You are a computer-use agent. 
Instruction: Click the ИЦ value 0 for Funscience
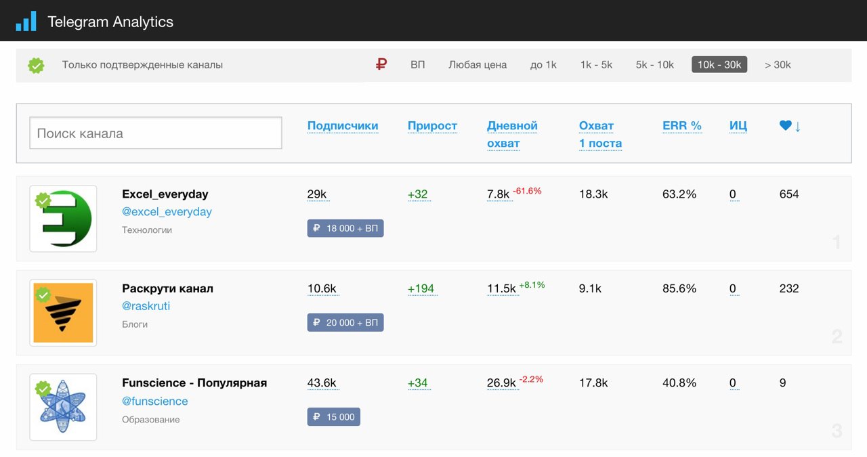[733, 383]
